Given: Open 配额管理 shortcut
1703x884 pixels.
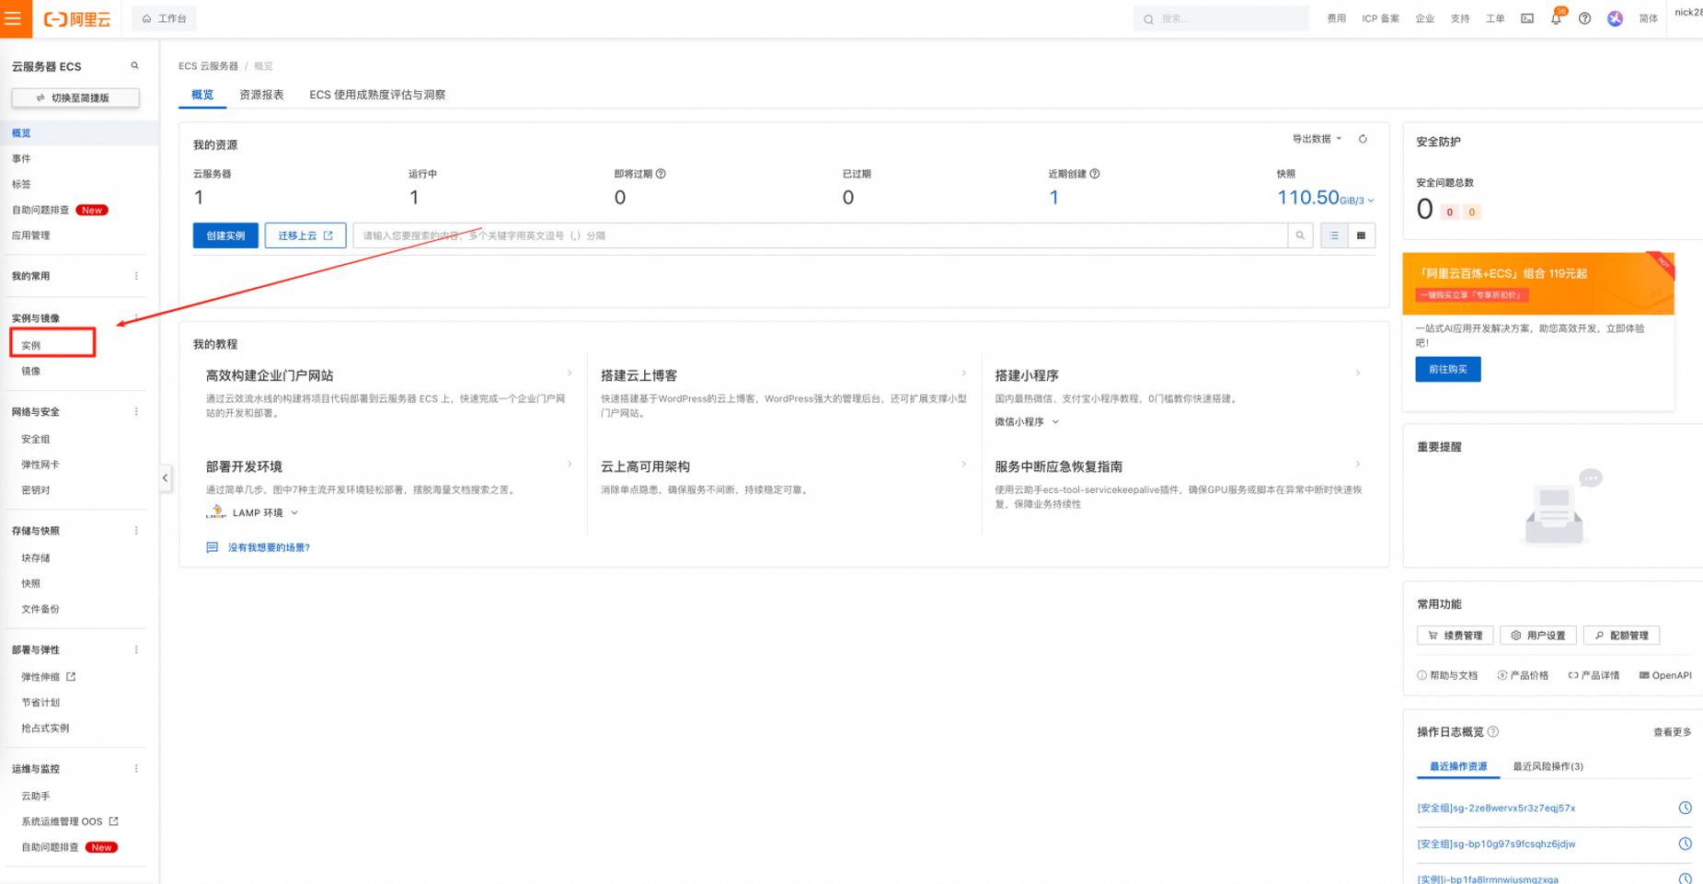Looking at the screenshot, I should (x=1621, y=636).
